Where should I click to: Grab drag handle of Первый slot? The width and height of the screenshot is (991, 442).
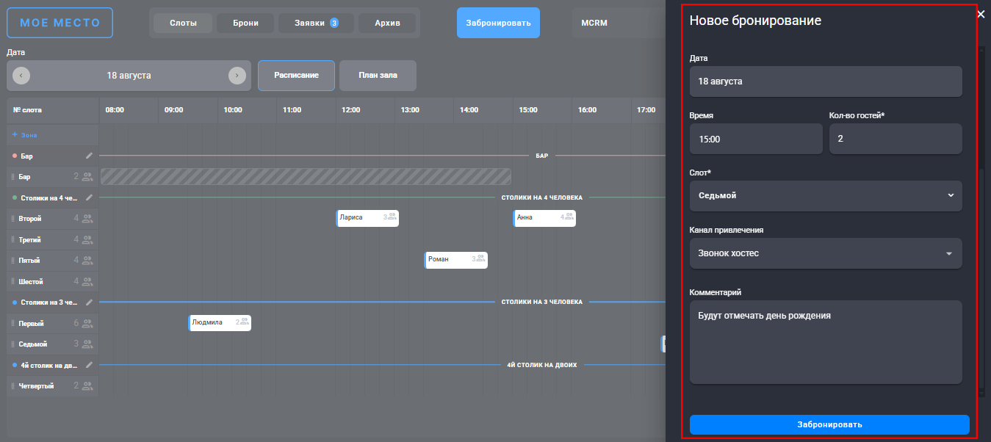pyautogui.click(x=13, y=323)
